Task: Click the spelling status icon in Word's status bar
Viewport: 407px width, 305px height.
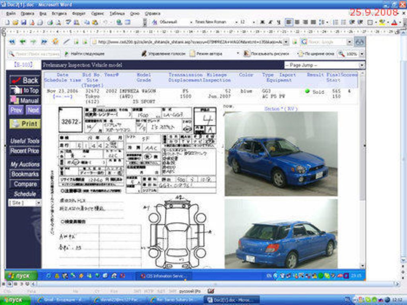Action: 211,291
